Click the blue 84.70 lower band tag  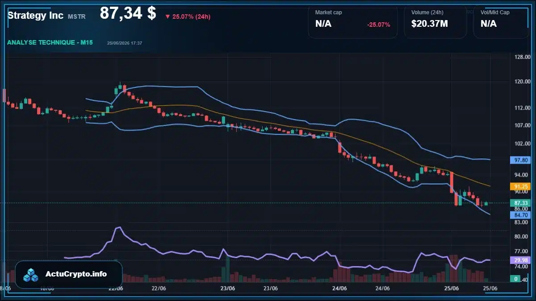tap(521, 215)
